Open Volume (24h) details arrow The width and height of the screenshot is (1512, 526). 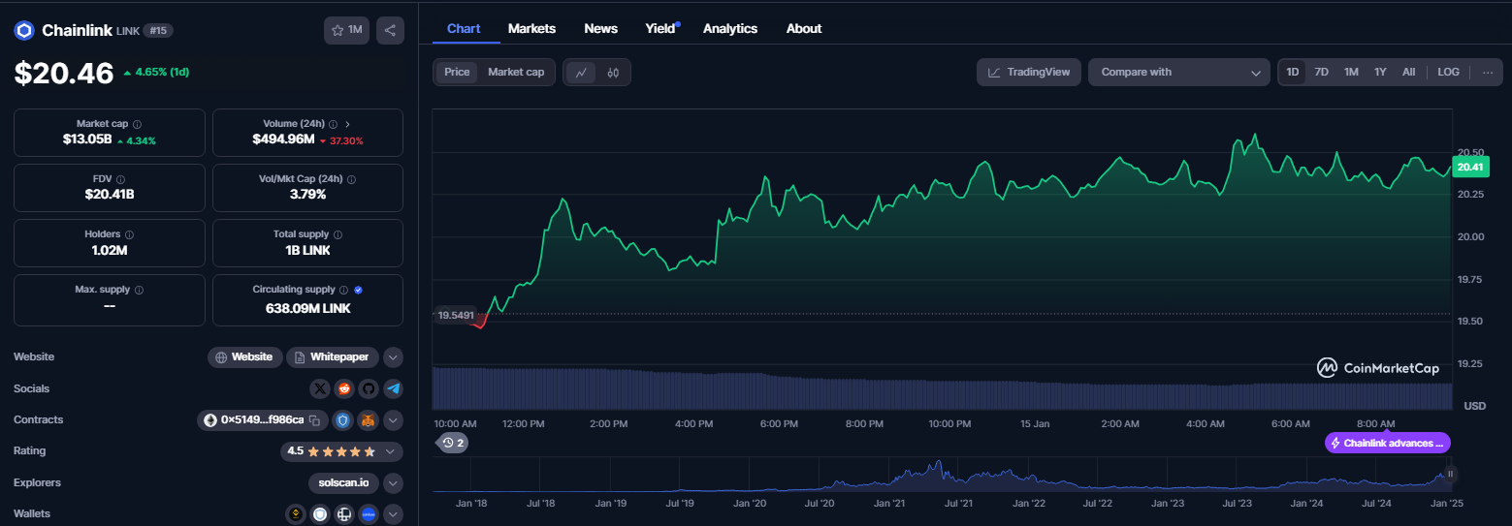click(x=348, y=124)
